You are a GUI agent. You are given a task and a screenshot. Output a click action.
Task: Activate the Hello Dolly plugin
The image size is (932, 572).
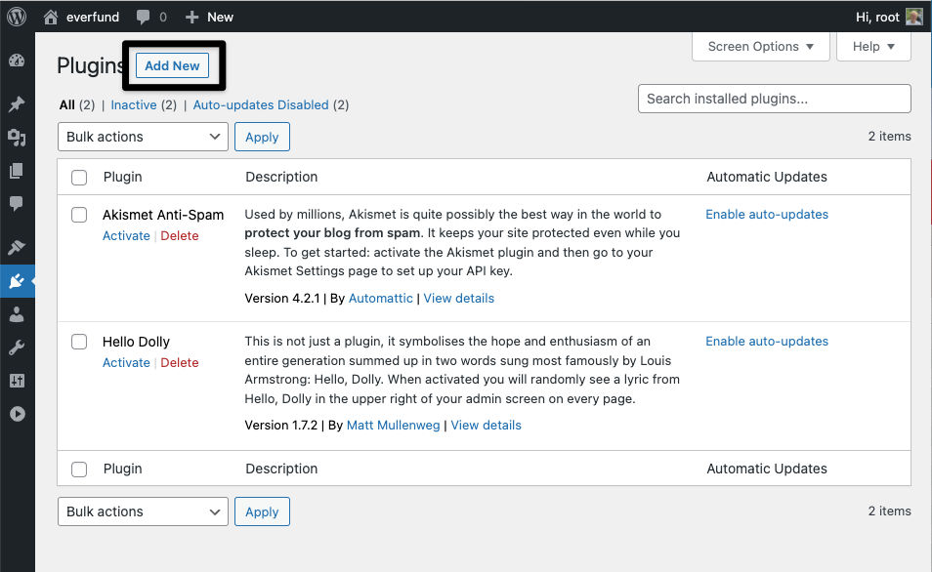(x=126, y=363)
